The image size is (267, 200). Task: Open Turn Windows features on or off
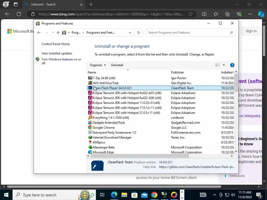[x=61, y=61]
